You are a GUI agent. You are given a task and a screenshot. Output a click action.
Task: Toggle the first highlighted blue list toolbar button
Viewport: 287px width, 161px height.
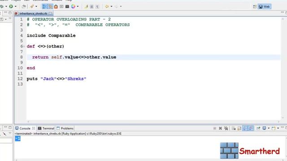[x=45, y=7]
